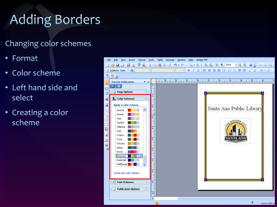Click the page 1 navigation tab
The width and height of the screenshot is (277, 207).
157,203
